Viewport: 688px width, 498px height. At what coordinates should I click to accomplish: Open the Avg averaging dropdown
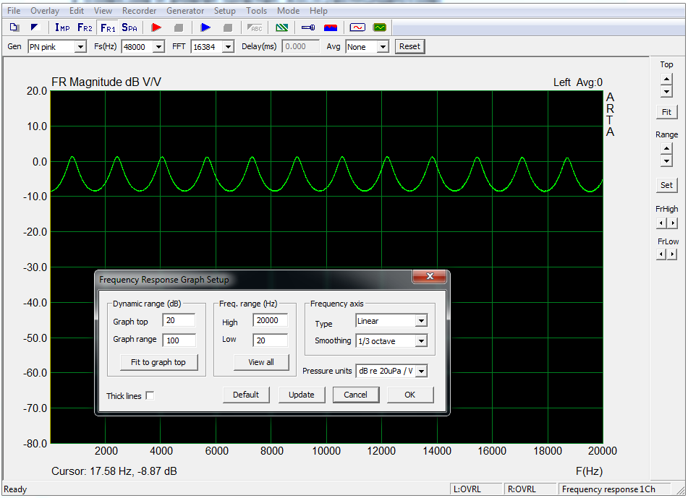383,46
